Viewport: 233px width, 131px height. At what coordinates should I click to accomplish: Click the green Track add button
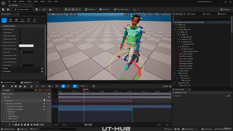[6, 90]
